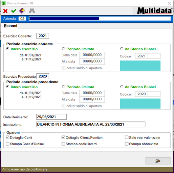Click the Multidata logo
The width and height of the screenshot is (174, 173).
155,11
